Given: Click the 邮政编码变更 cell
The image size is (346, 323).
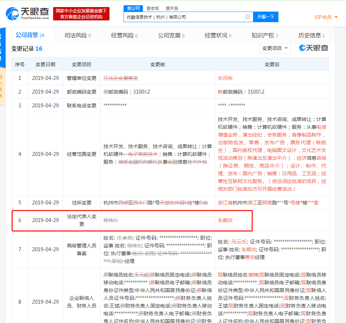Looking at the screenshot, I should pyautogui.click(x=82, y=92).
